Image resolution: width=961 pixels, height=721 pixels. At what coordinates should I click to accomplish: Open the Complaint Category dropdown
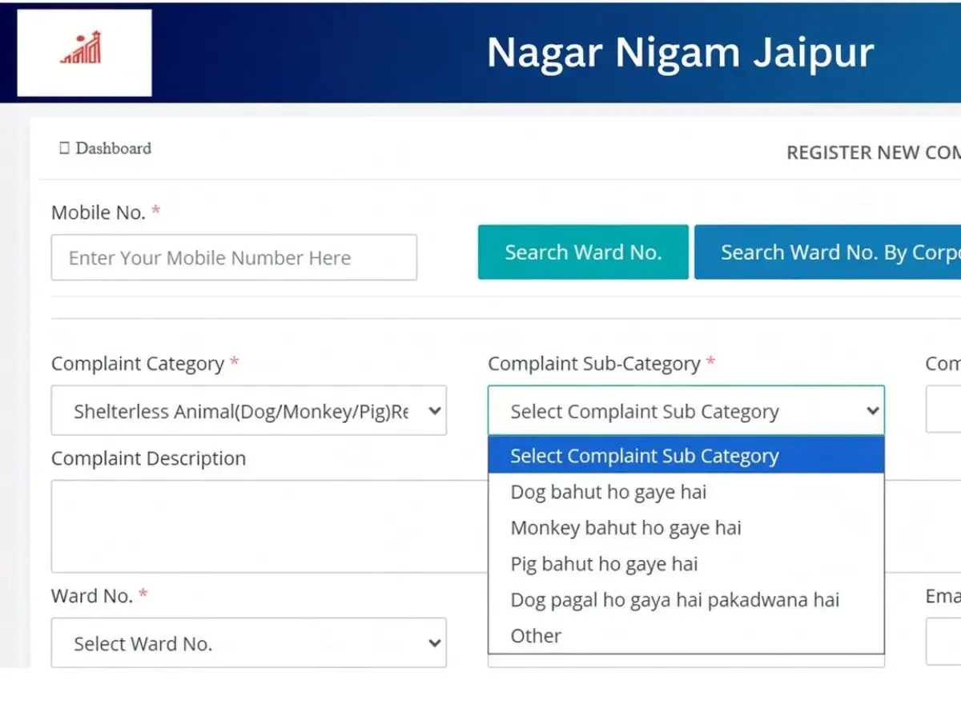click(249, 411)
